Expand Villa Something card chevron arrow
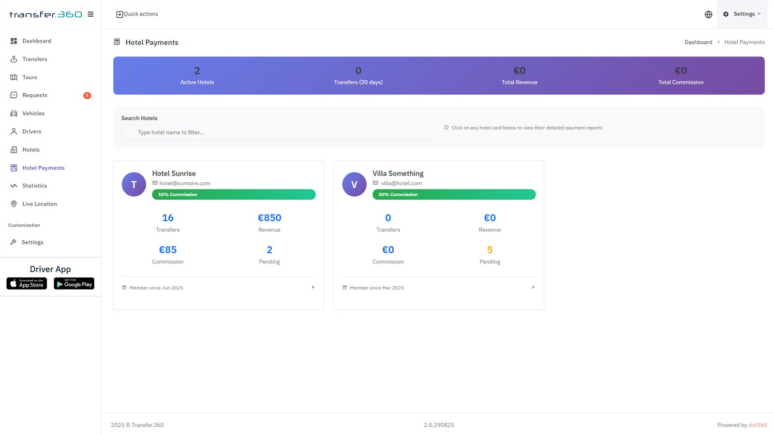Viewport: 774px width, 435px height. coord(533,287)
